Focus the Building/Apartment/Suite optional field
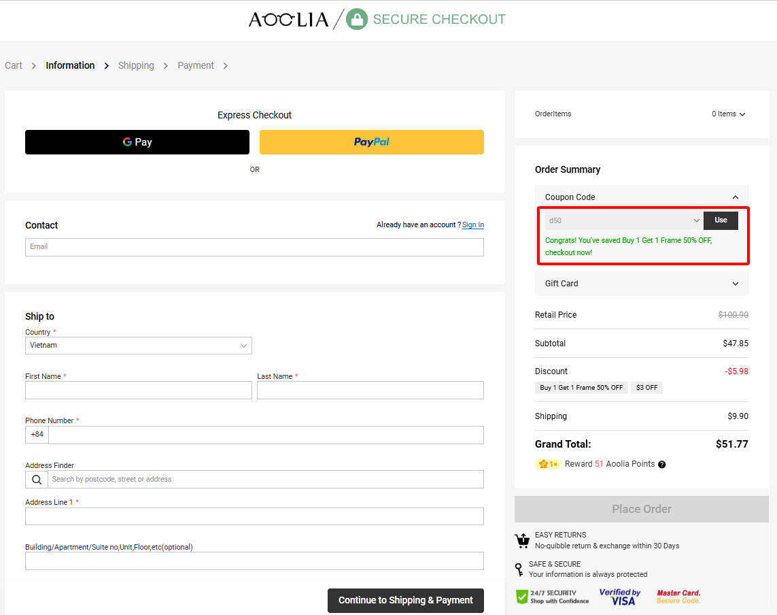The width and height of the screenshot is (777, 615). click(x=255, y=561)
